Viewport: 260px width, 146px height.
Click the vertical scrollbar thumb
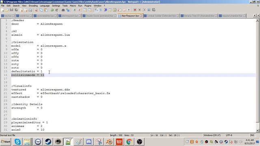(x=257, y=72)
